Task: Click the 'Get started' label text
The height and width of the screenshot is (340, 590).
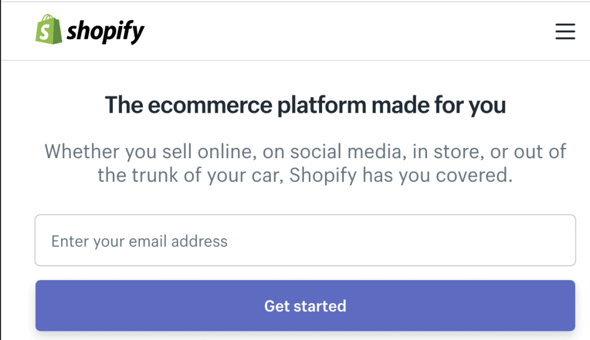Action: (x=305, y=305)
